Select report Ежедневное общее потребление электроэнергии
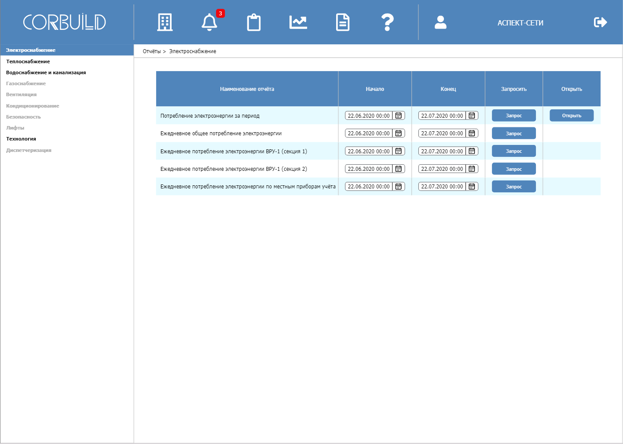Viewport: 623px width, 444px height. 221,134
